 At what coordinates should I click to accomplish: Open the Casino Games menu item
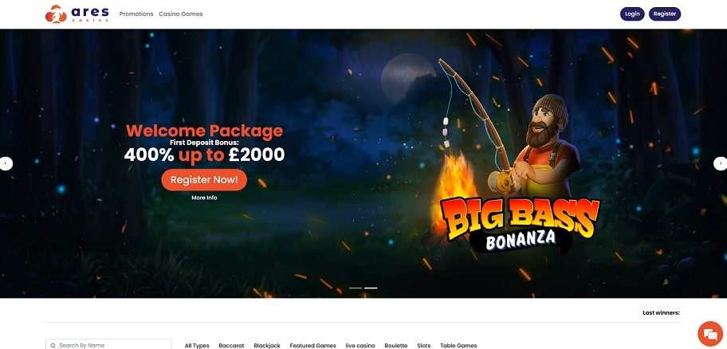180,14
